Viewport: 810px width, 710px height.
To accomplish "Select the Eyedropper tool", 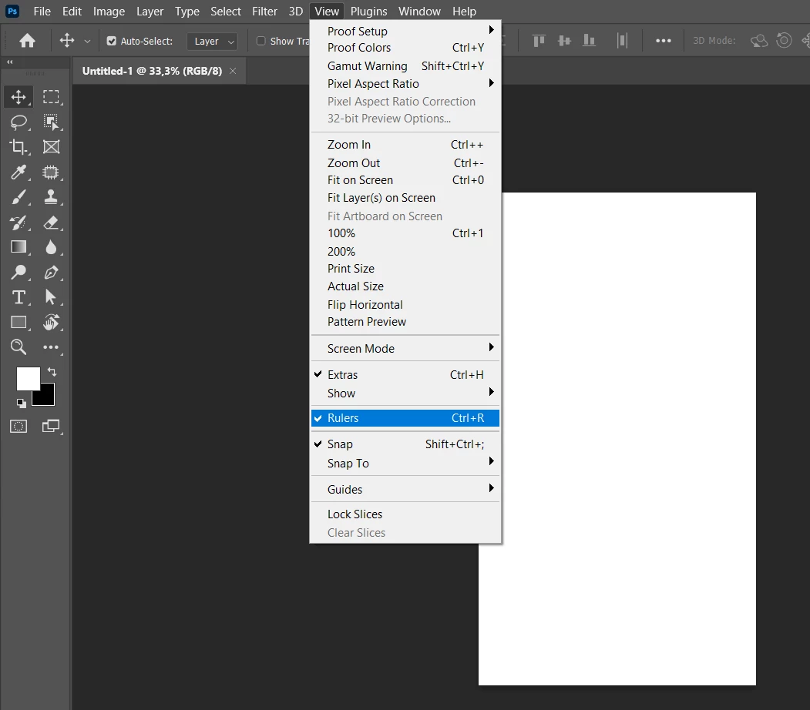I will [x=18, y=172].
